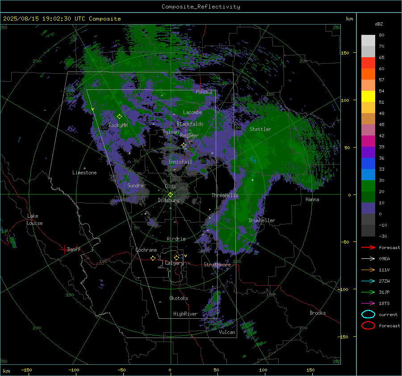Click the RedDeer city label
402x376 pixels.
189,135
